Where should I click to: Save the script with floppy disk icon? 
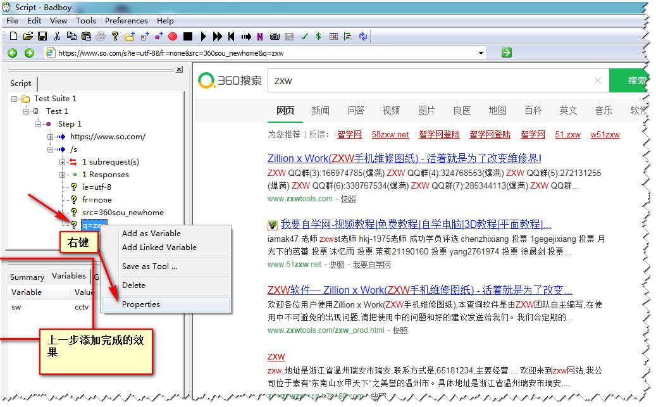(x=42, y=37)
